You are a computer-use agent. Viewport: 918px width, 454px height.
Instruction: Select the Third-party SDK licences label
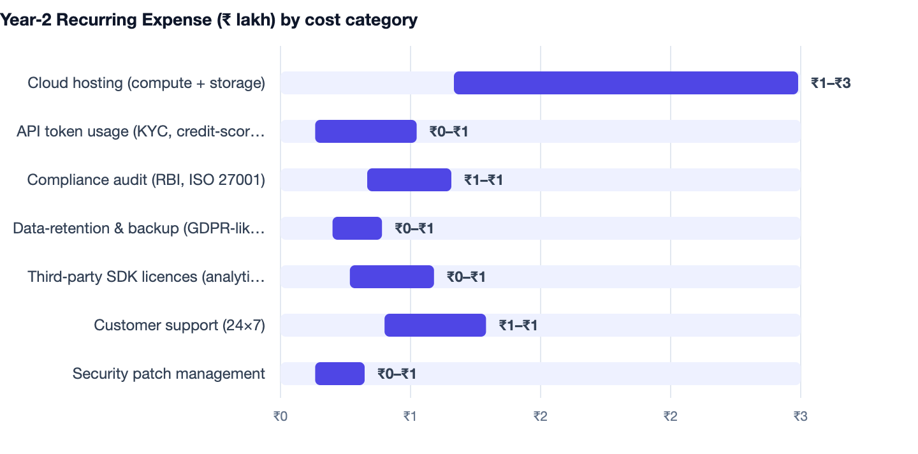(147, 277)
